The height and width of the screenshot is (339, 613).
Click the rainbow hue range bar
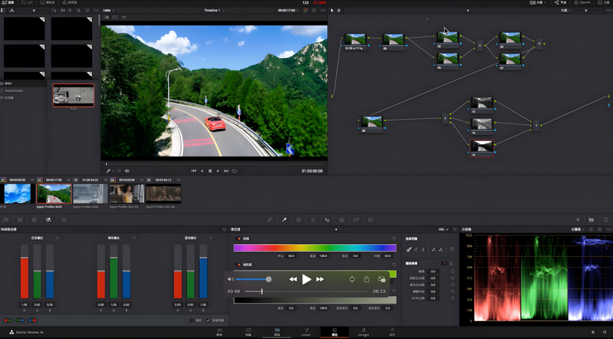[315, 247]
